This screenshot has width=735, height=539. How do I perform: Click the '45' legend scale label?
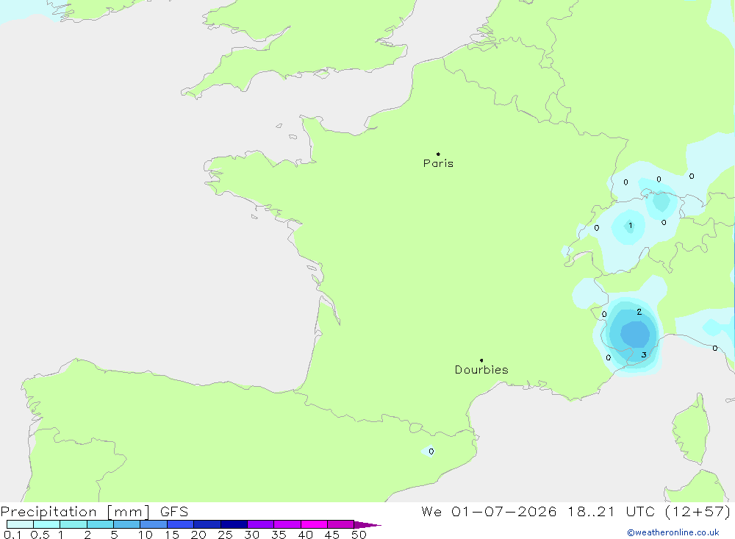(332, 535)
